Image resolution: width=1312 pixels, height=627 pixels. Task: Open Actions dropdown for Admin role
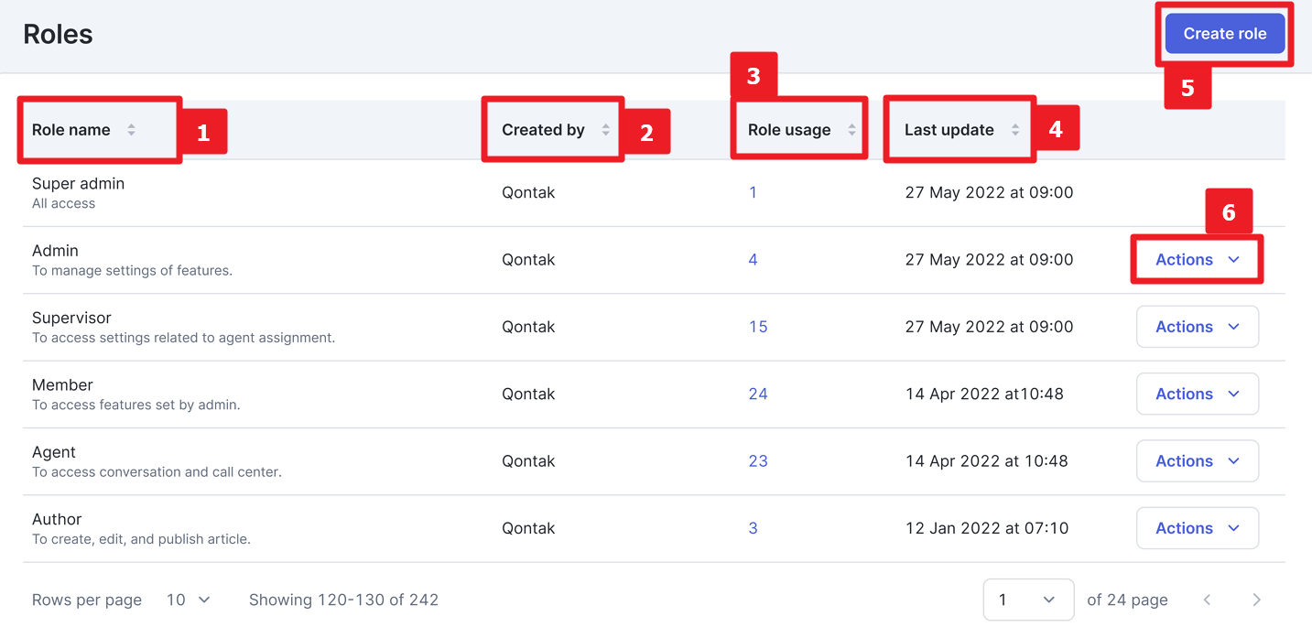click(x=1197, y=260)
